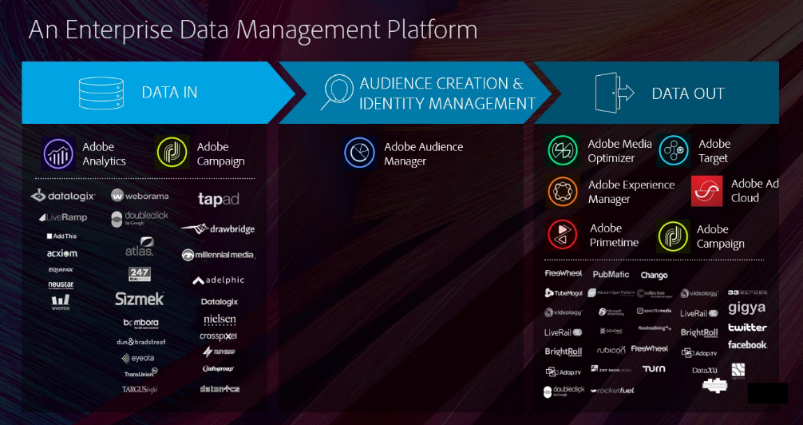
Task: Click the collective logo
Action: (x=654, y=293)
